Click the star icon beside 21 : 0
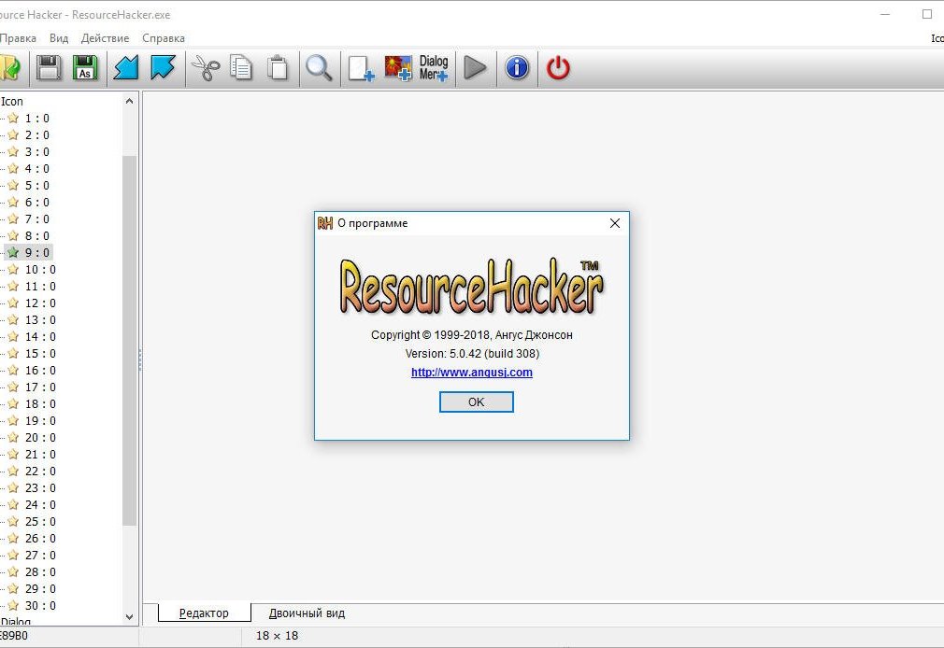The height and width of the screenshot is (648, 944). [13, 455]
